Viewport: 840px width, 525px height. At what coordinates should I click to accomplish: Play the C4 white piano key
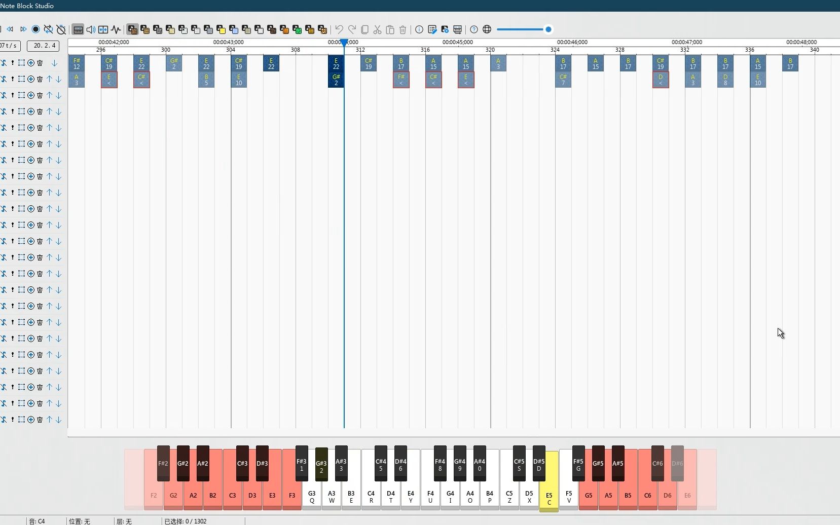(x=371, y=497)
